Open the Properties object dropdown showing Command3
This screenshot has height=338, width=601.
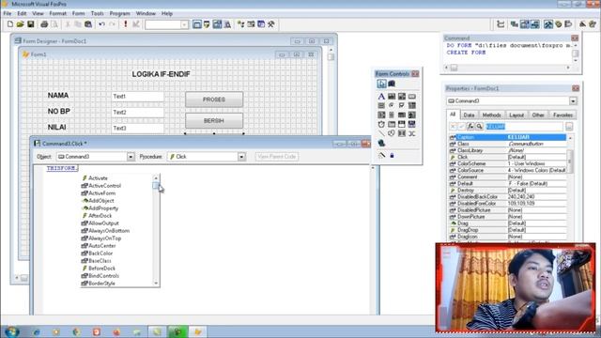click(573, 101)
